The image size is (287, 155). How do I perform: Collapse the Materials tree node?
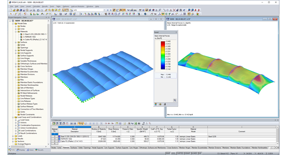16,31
